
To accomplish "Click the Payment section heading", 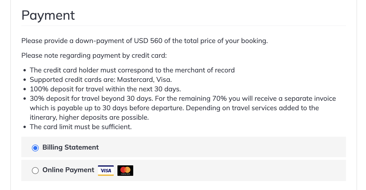I will (48, 15).
